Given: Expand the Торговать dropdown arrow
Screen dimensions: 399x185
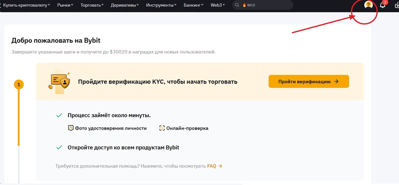Looking at the screenshot, I should (102, 5).
